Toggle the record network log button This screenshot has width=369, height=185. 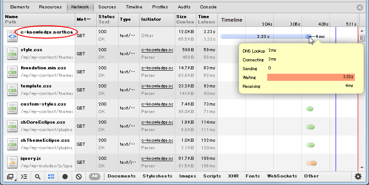[65, 177]
